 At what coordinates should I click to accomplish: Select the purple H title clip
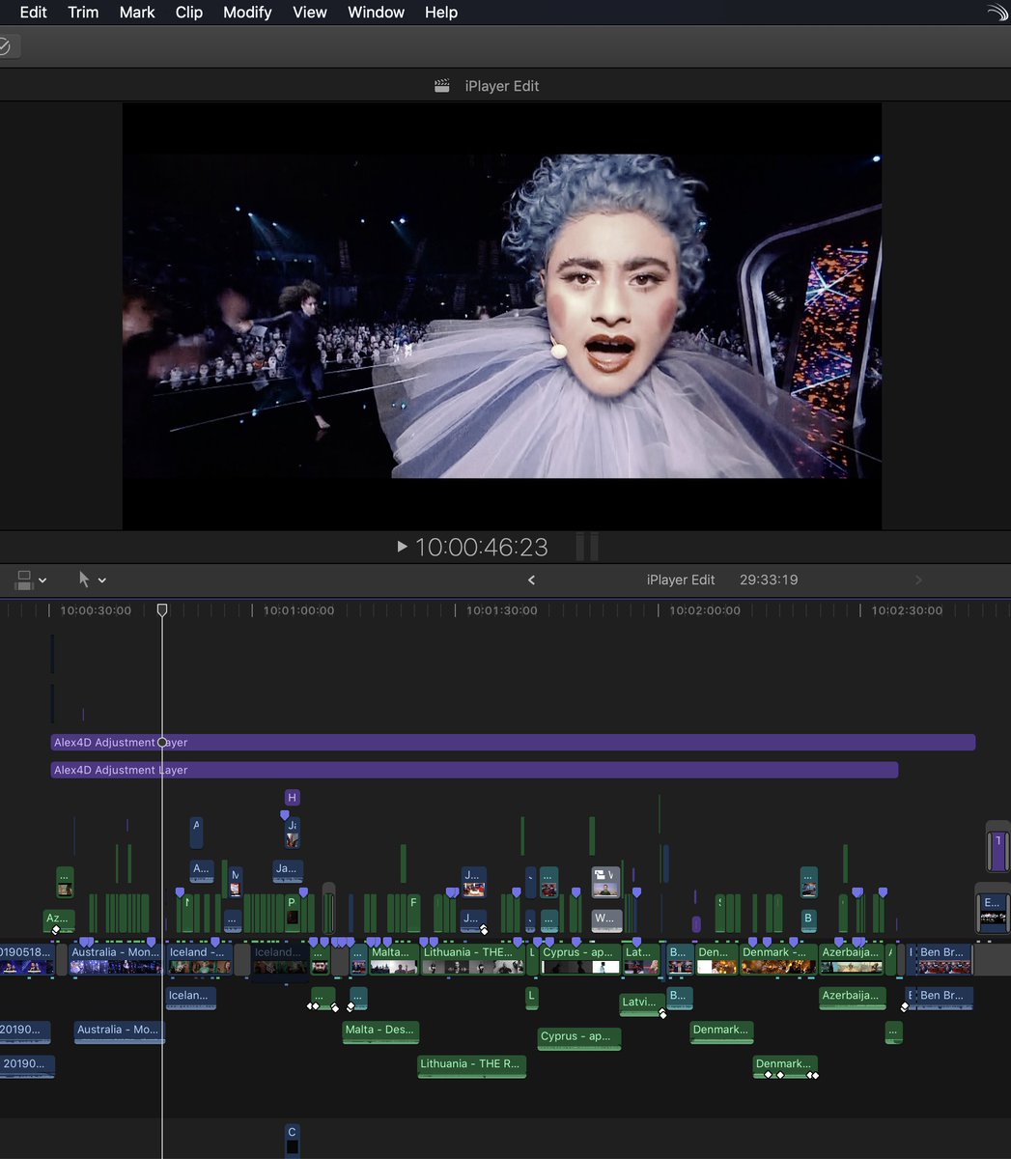[x=292, y=798]
